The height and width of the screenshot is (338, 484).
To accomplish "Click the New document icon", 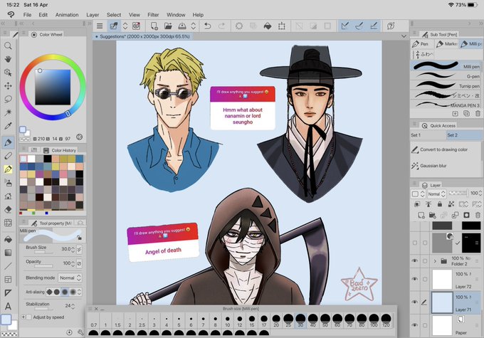I will point(154,26).
